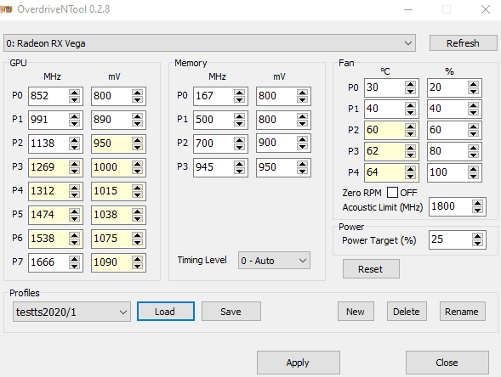Decrease GPU P4 mV with down arrow
Screen dimensions: 501x377
137,194
